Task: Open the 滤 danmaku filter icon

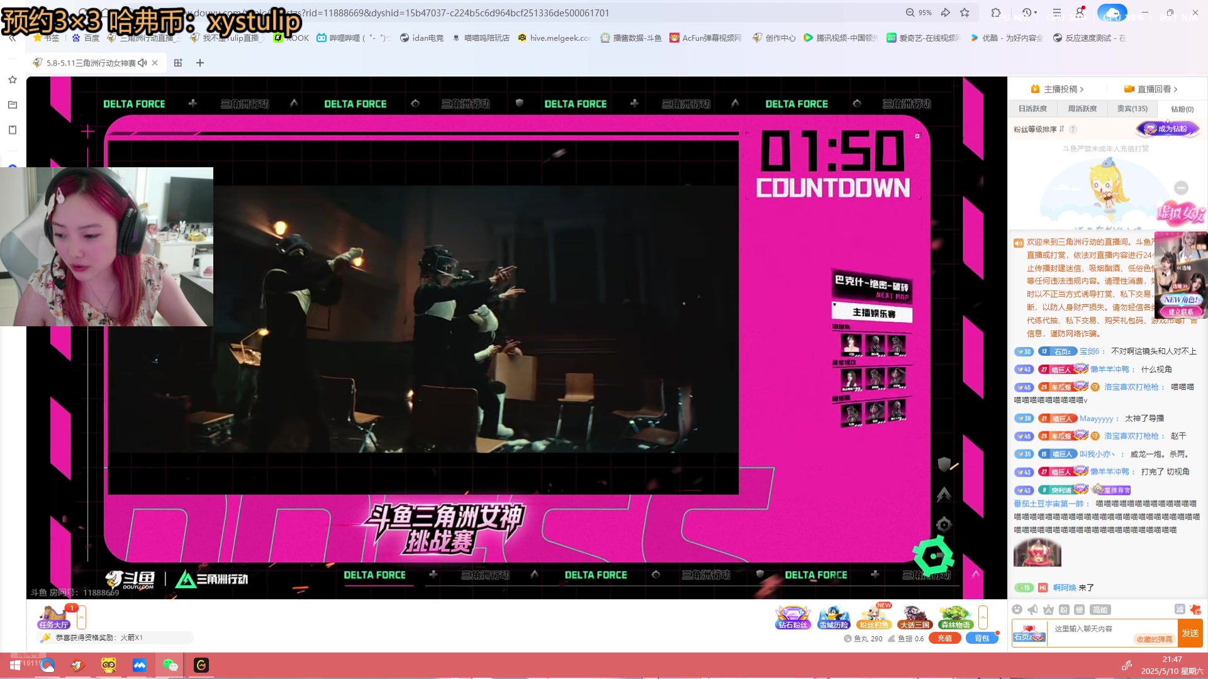Action: pos(1180,609)
